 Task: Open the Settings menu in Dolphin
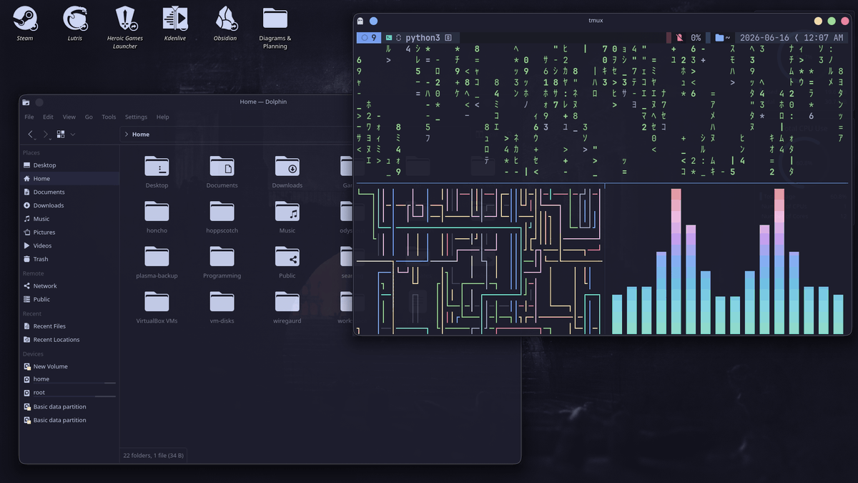(x=136, y=117)
